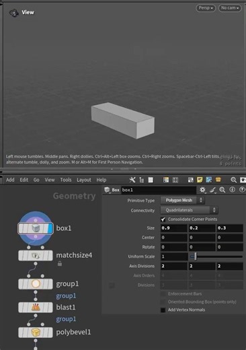Create a network box with orange box icon

click(x=218, y=180)
